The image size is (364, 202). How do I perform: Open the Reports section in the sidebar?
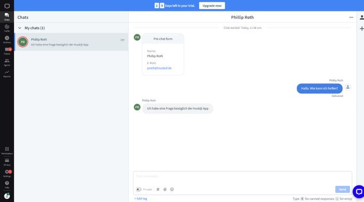click(7, 74)
